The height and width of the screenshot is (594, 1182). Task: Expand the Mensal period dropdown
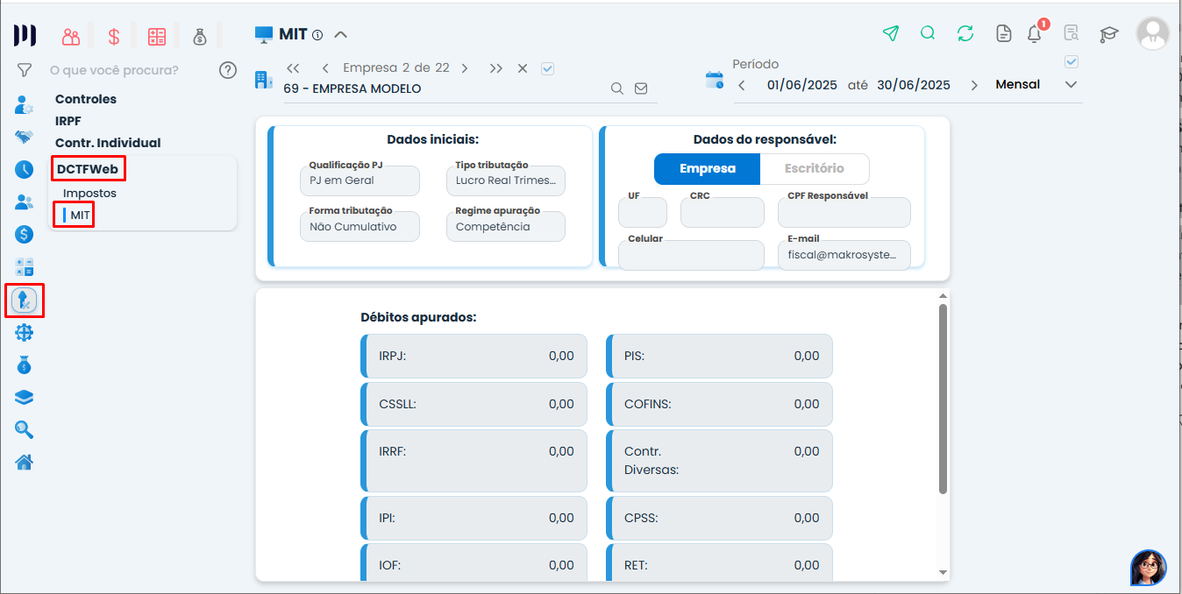(1070, 85)
